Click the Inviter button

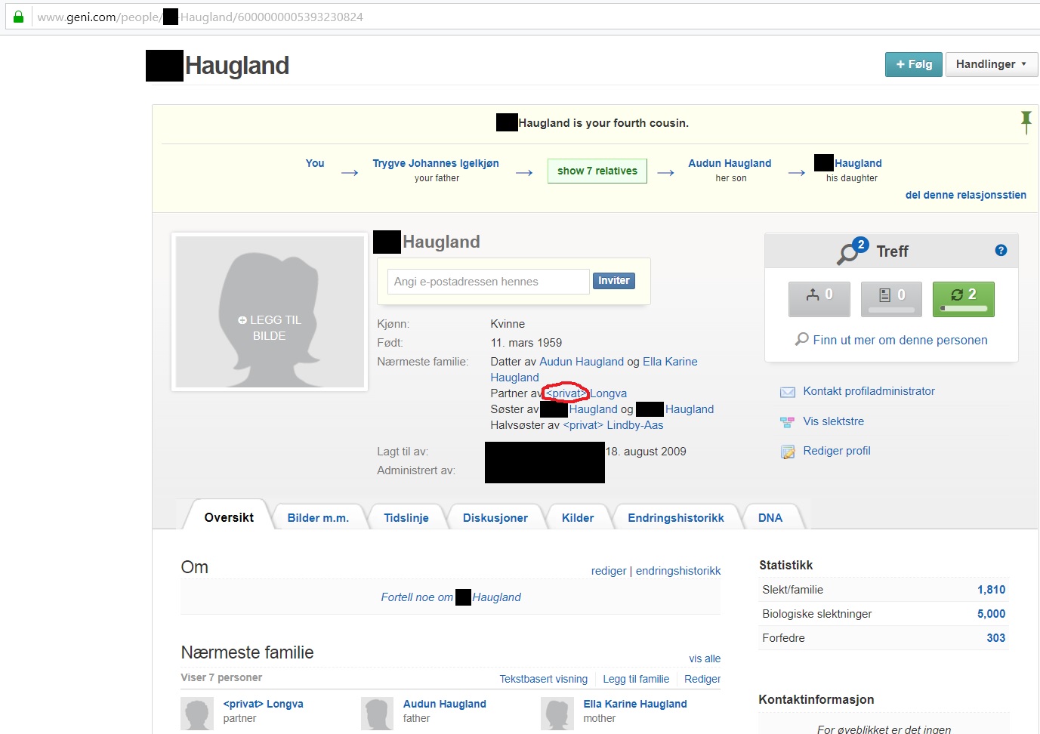(613, 281)
